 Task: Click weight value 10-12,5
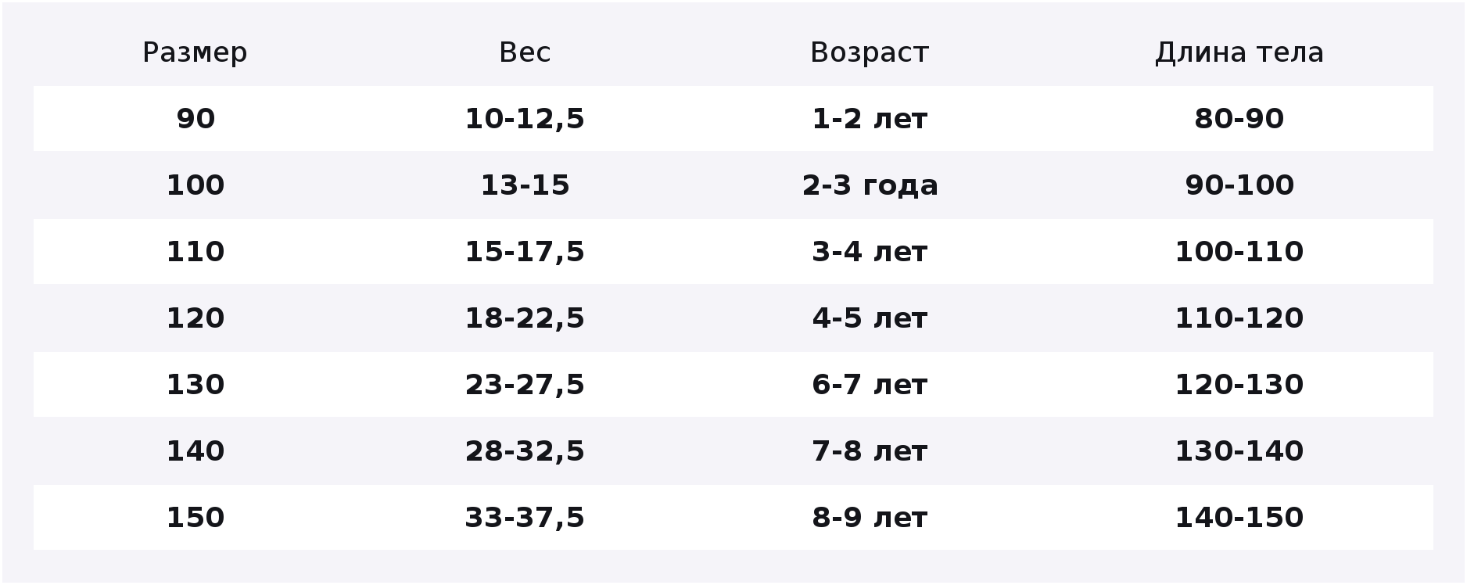(525, 119)
